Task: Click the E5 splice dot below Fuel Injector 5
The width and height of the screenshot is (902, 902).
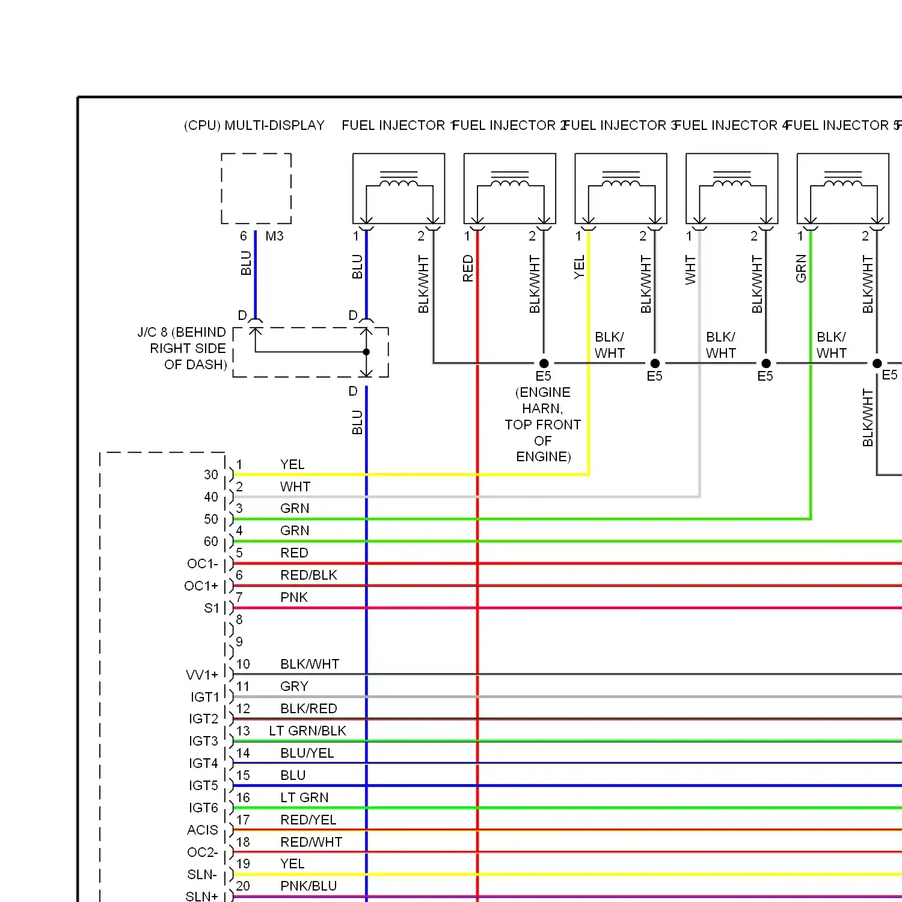Action: (877, 363)
